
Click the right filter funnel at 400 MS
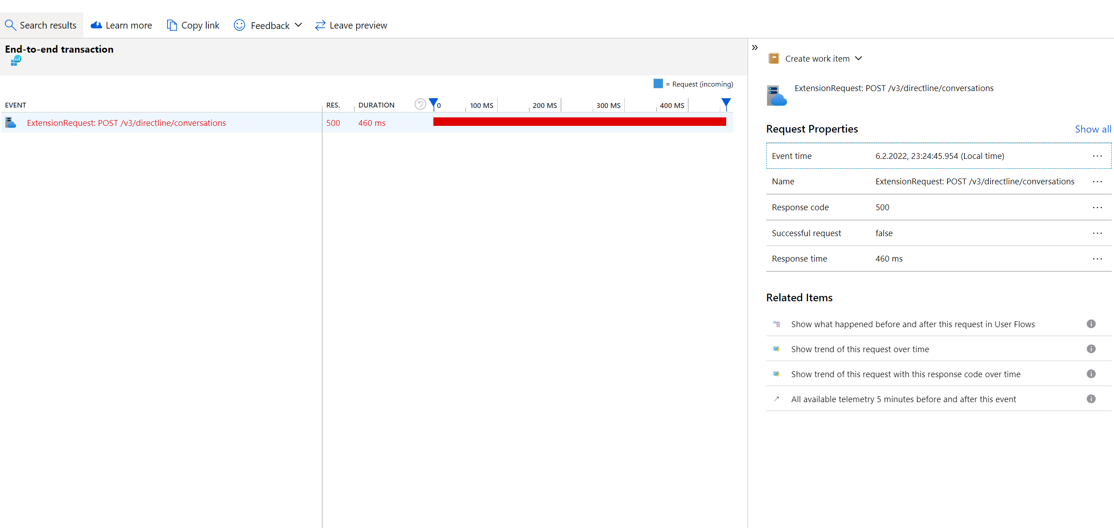tap(726, 103)
